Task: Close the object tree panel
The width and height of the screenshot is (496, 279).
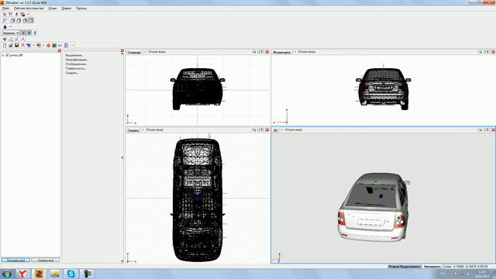Action: click(x=60, y=50)
